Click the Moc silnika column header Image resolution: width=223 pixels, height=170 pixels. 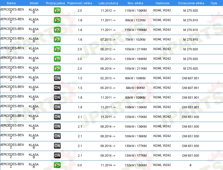tap(135, 3)
